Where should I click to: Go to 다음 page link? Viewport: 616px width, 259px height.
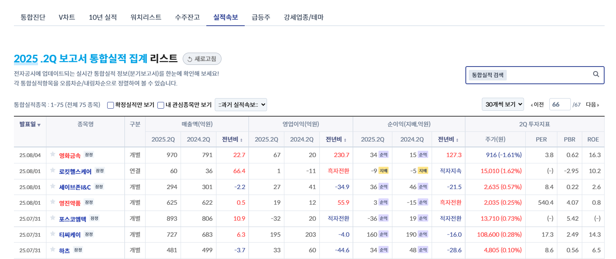tap(592, 105)
